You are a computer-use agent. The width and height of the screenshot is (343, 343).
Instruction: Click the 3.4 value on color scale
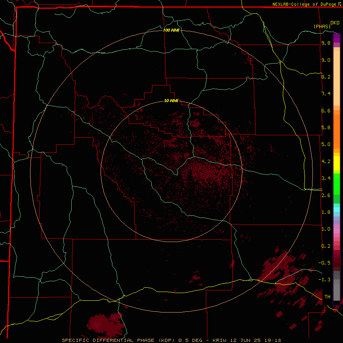[326, 178]
